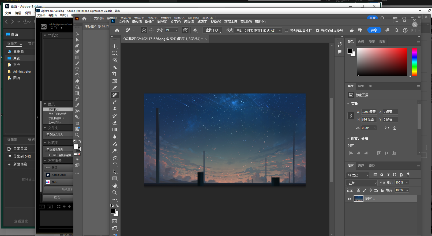Open the Photoshop notifications bell

click(387, 30)
